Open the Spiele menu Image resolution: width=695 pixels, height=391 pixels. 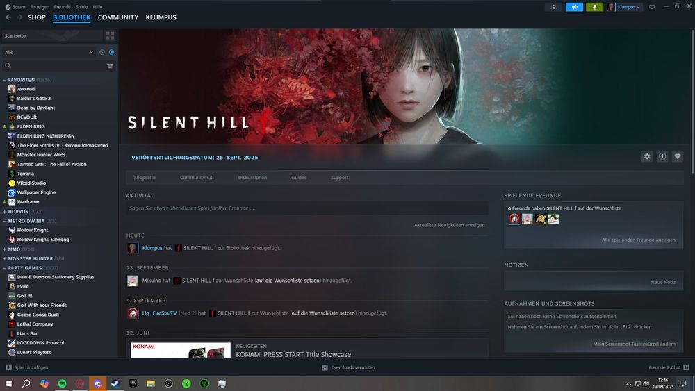81,7
